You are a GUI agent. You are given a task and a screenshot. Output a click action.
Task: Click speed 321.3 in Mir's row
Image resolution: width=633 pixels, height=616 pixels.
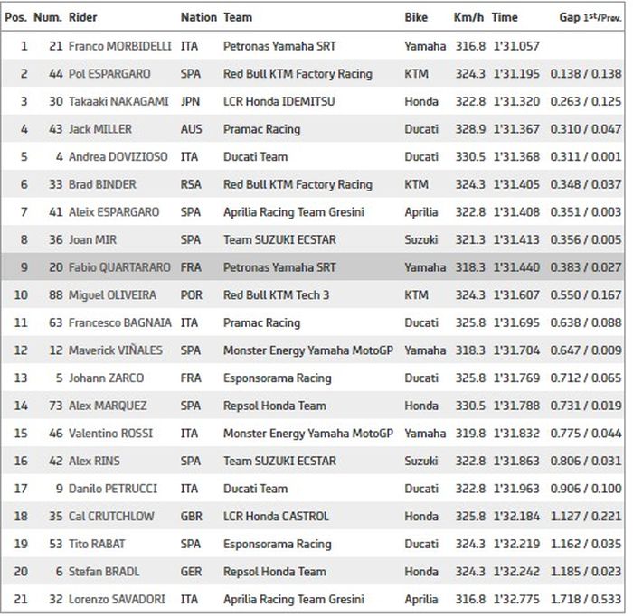470,239
